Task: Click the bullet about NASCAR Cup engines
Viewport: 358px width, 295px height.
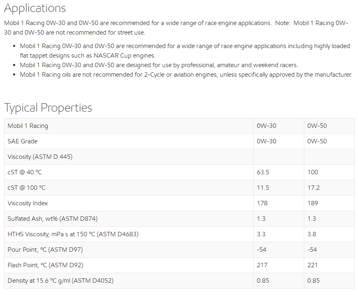Action: pos(185,51)
